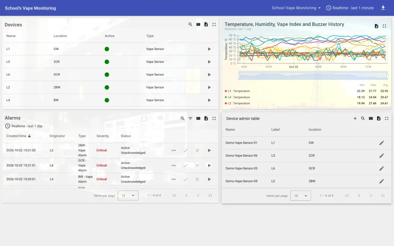Expand Alarms panel to fullscreen

[214, 118]
